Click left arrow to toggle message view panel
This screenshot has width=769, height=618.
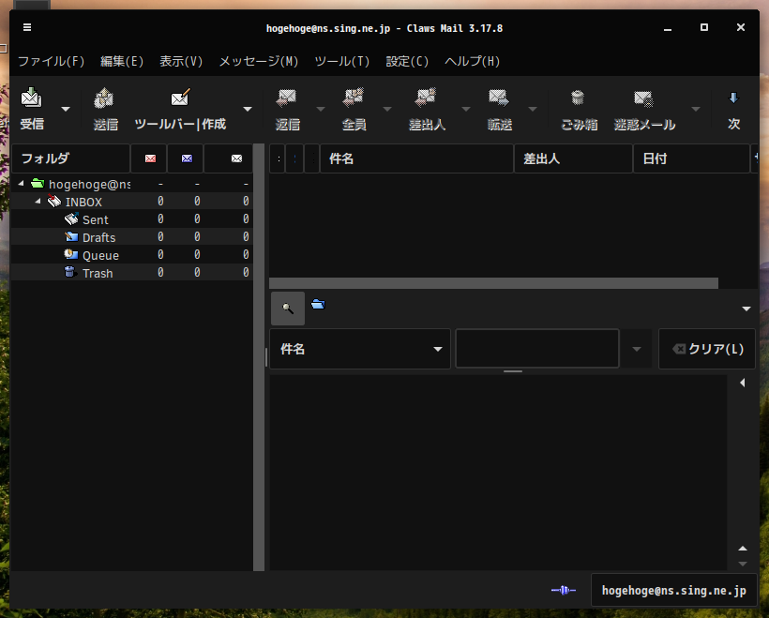click(x=743, y=383)
